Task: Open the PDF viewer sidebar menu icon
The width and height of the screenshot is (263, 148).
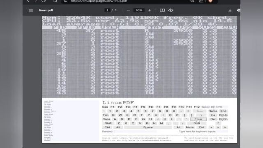Action: [31, 10]
